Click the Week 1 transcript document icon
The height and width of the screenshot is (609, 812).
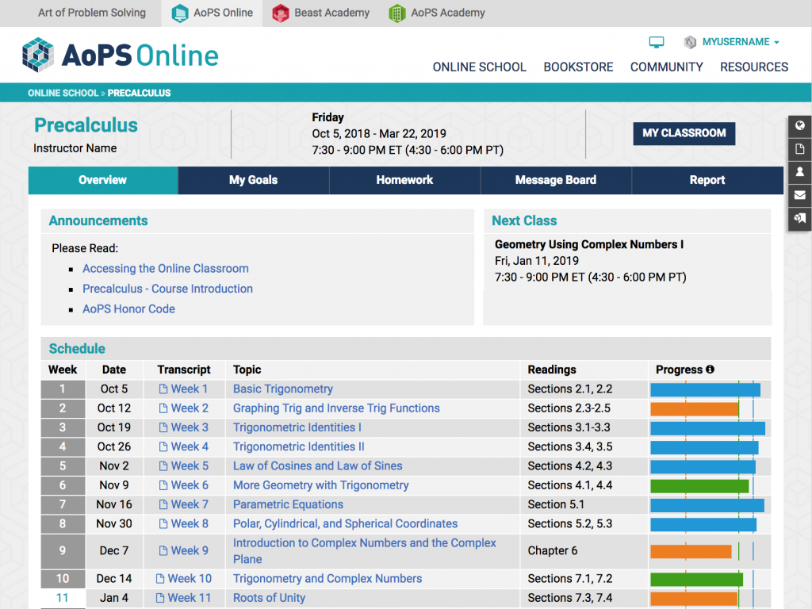click(x=163, y=389)
